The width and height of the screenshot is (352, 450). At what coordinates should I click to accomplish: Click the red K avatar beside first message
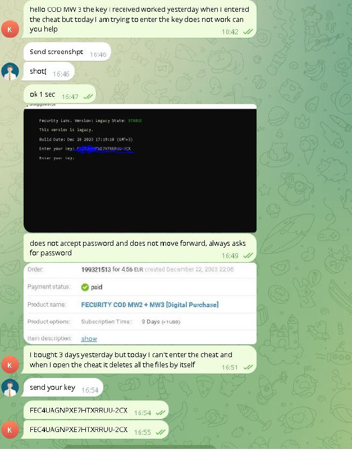tap(10, 29)
